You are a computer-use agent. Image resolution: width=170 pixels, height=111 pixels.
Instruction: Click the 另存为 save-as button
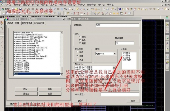click(x=26, y=94)
